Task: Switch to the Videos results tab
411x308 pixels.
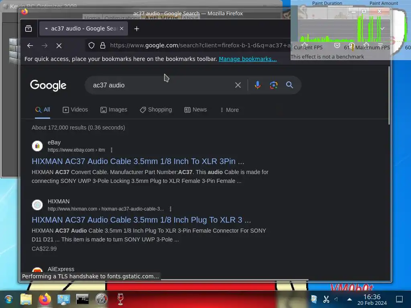Action: pyautogui.click(x=75, y=110)
